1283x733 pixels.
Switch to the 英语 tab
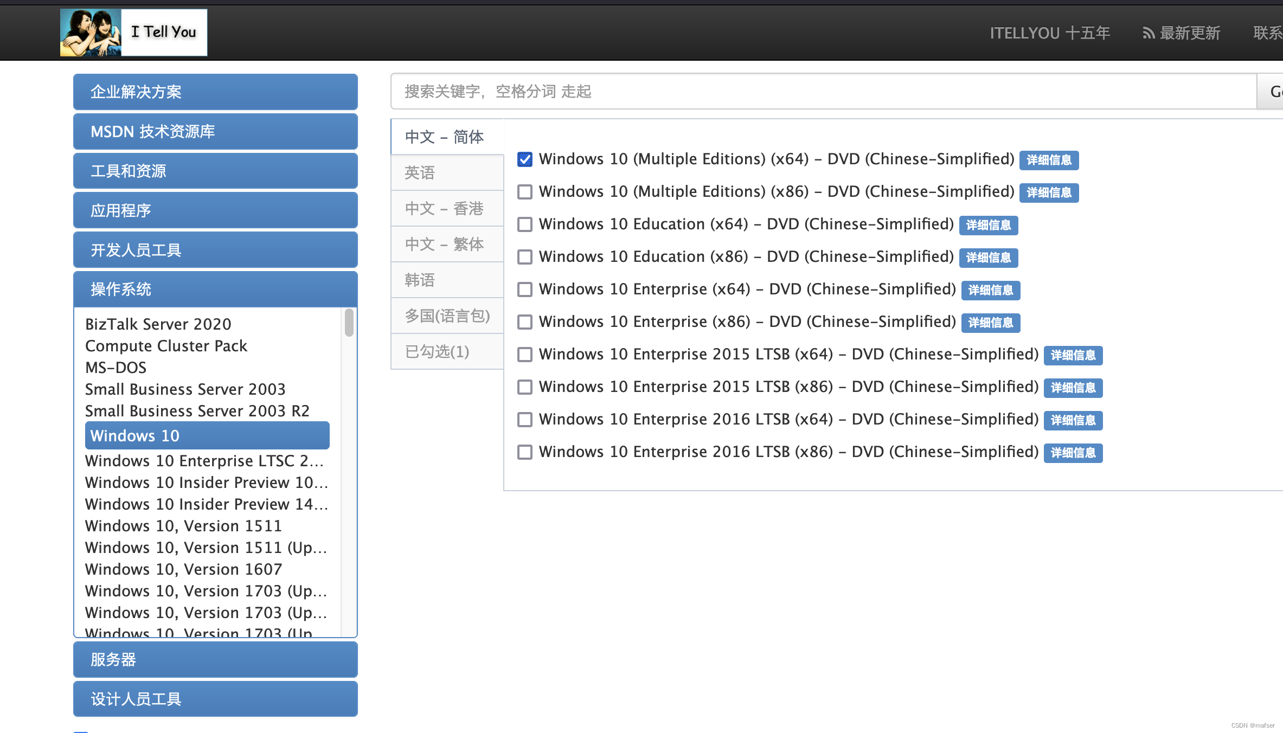(447, 172)
